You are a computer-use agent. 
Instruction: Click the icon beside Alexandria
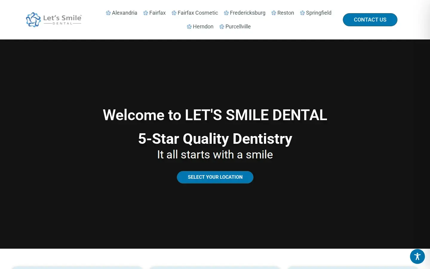[108, 13]
